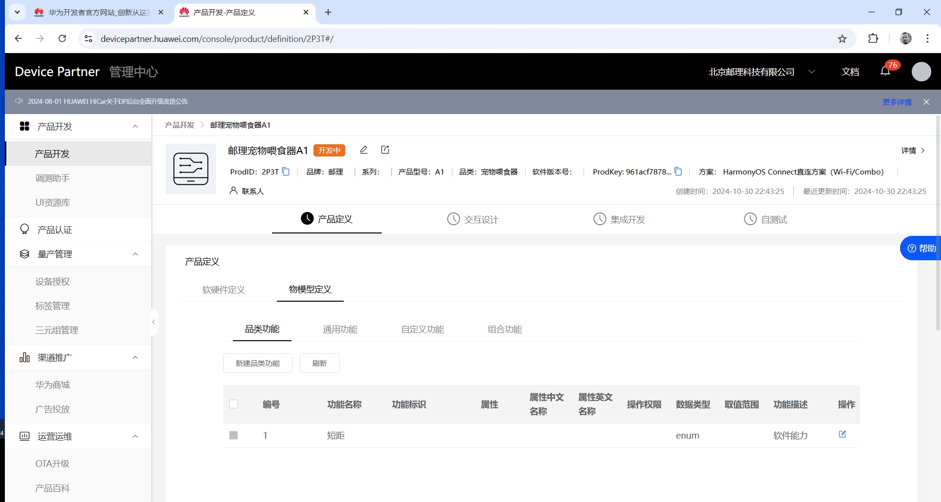The width and height of the screenshot is (941, 502).
Task: Switch to the 组合功能 tab
Action: [505, 329]
